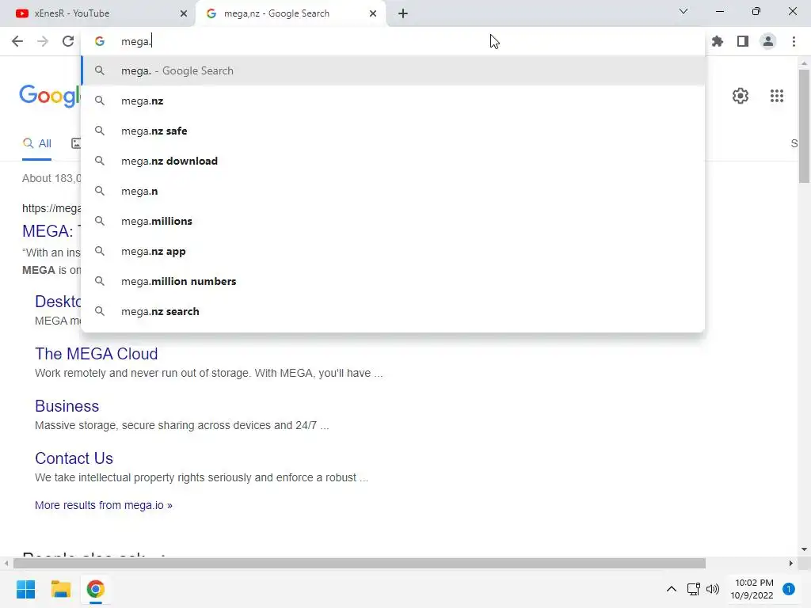Screen dimensions: 811x608
Task: Click the browser back arrow
Action: 17,41
